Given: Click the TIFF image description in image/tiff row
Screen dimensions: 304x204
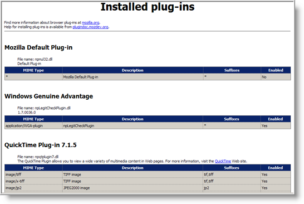Looking at the screenshot, I should (x=133, y=174).
